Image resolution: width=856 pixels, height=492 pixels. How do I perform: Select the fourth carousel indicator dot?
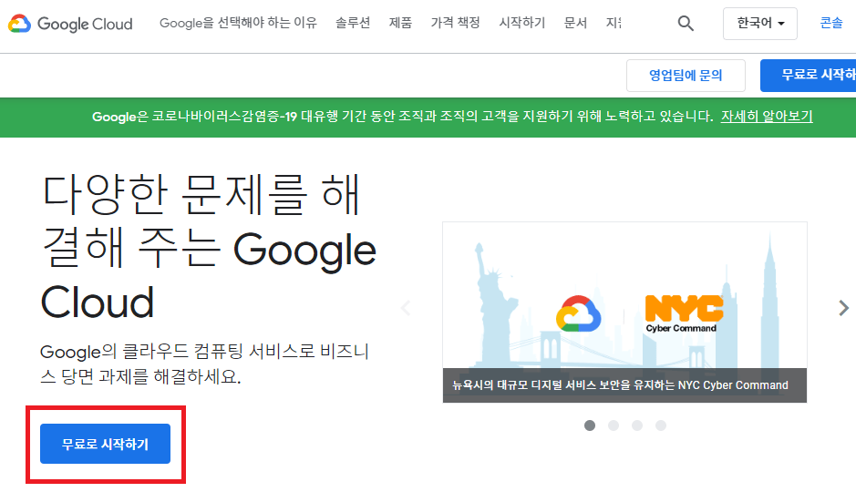tap(661, 425)
